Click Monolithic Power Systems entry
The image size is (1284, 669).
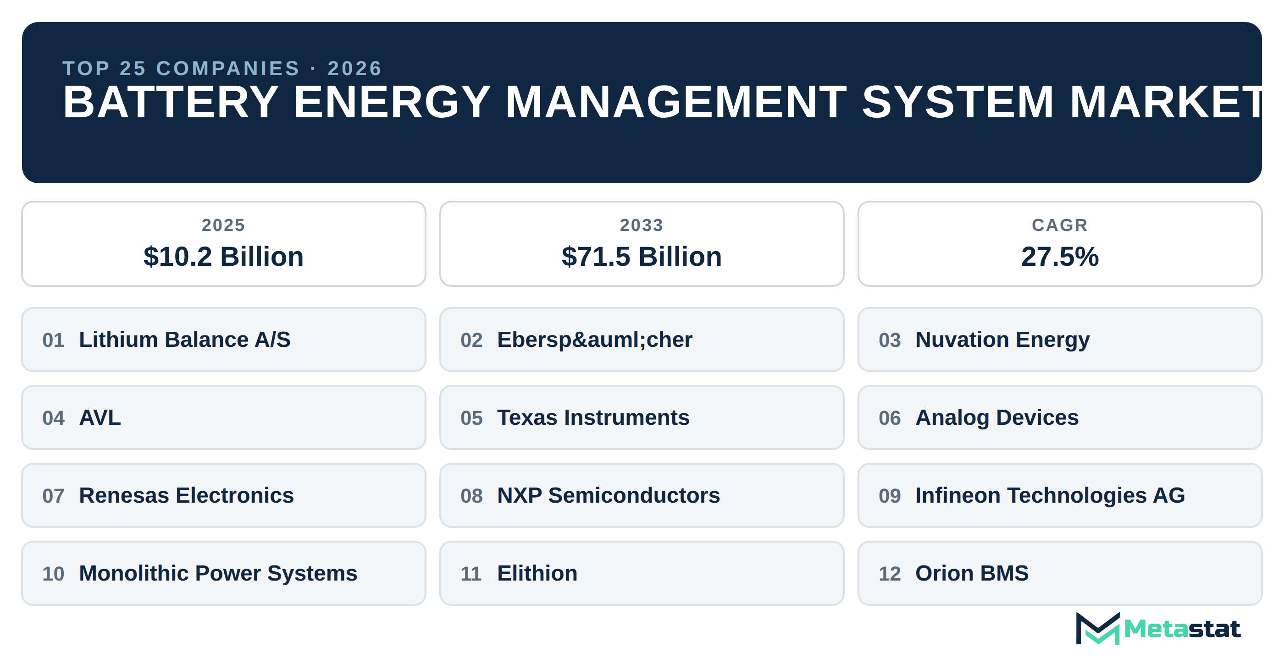click(224, 573)
